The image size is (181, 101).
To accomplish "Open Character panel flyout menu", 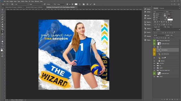I will tap(179, 8).
